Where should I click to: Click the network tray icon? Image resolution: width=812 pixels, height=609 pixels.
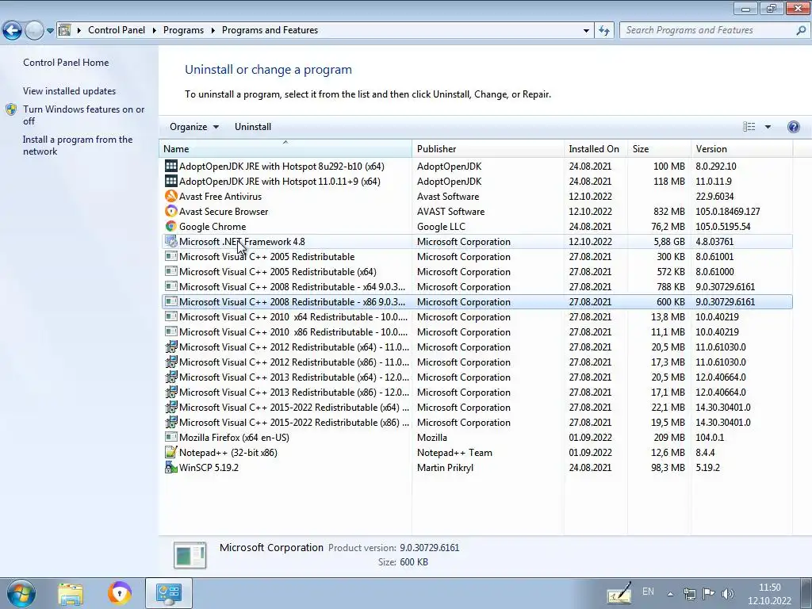pos(689,594)
